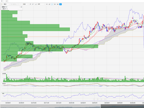Click the add new panel plus icon
Viewport: 144px width, 108px height.
(x=2, y=1)
